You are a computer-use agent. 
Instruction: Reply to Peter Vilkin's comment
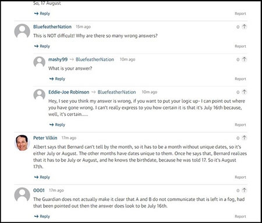42,177
